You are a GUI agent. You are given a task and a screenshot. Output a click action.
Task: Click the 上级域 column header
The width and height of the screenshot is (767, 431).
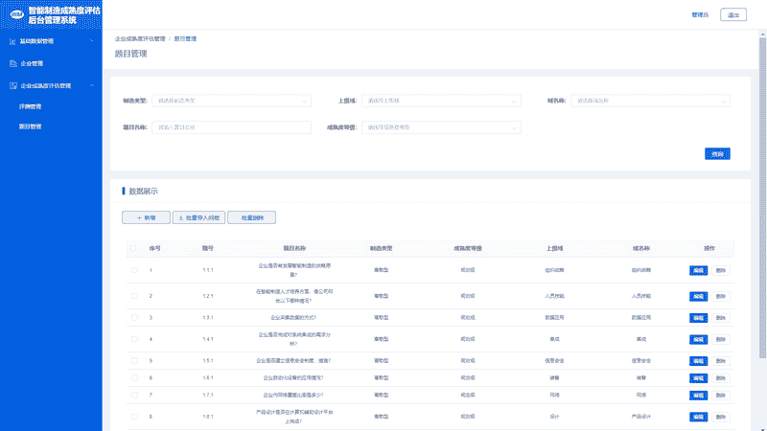[554, 248]
